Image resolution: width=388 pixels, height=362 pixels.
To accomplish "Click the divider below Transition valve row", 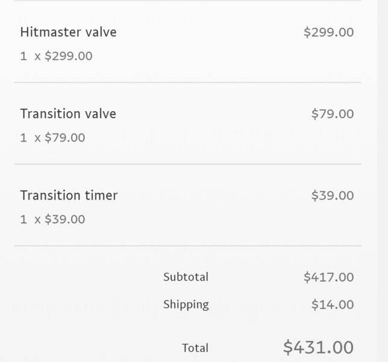I will tap(188, 164).
